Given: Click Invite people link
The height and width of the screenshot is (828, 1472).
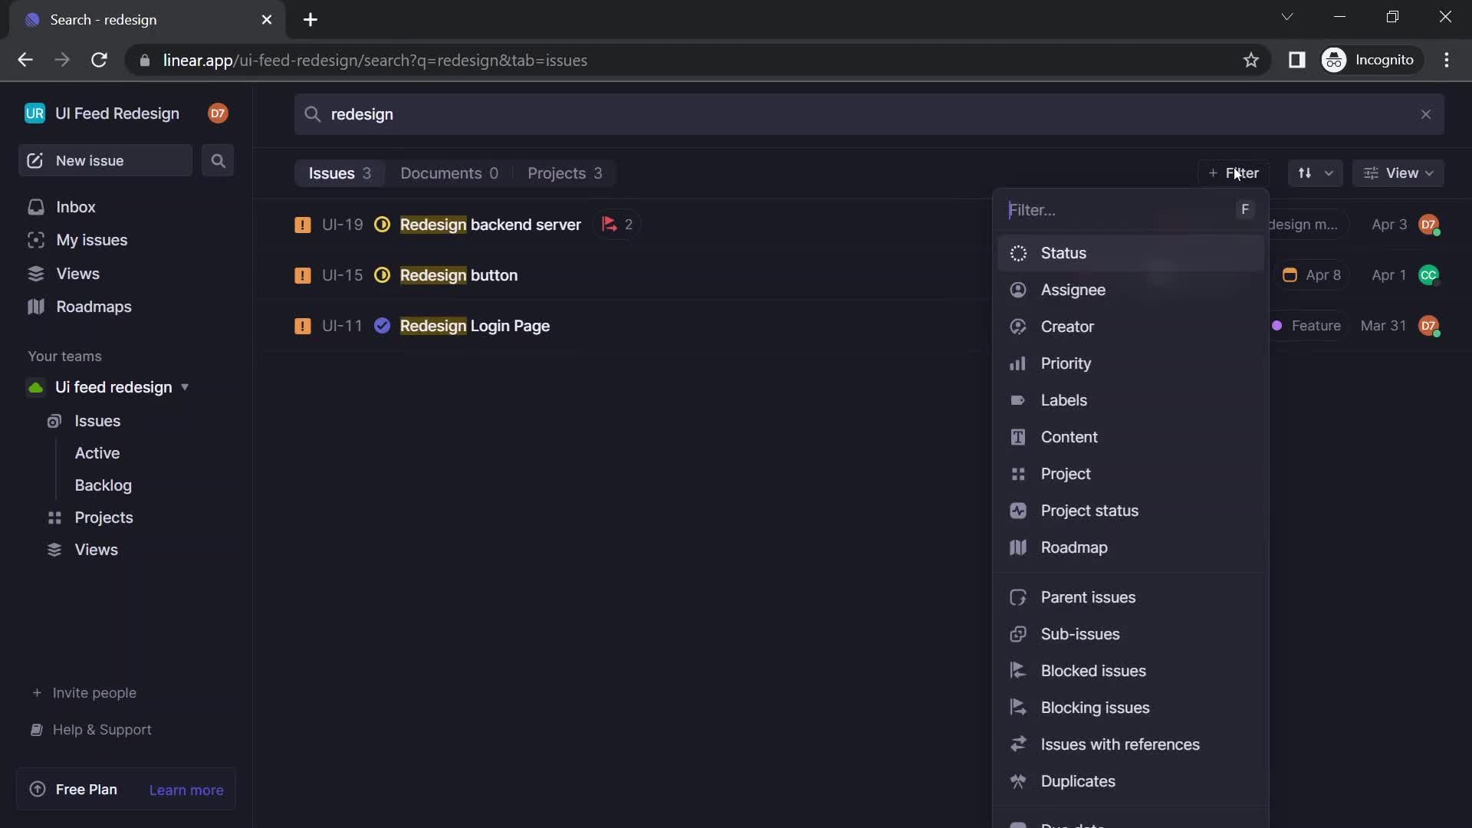Looking at the screenshot, I should coord(94,692).
